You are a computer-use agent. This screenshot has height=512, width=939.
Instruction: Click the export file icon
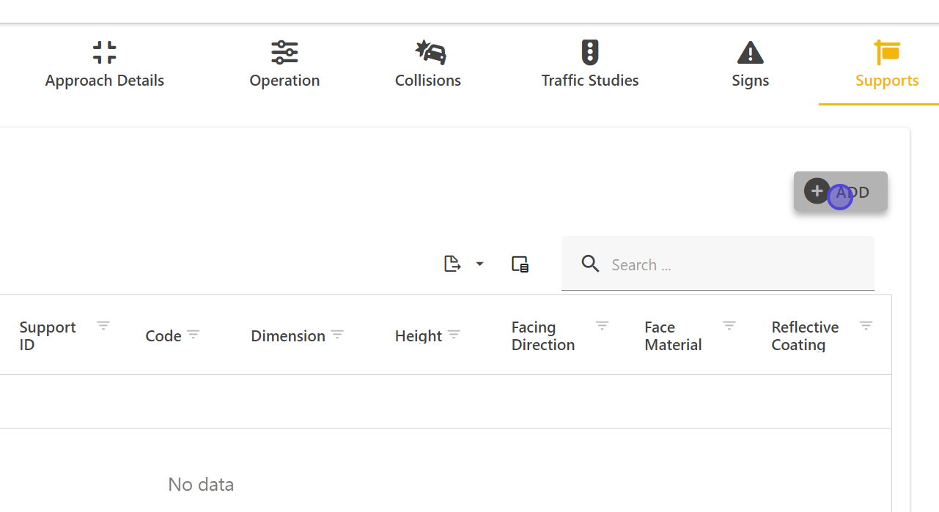coord(453,264)
